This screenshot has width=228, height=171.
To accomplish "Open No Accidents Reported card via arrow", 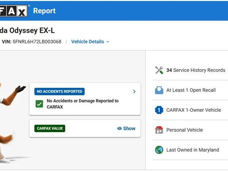I will (134, 92).
